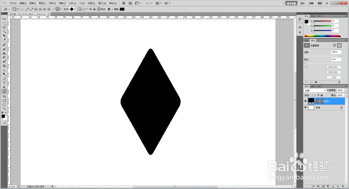Click the 浓度 percentage input field
This screenshot has width=349, height=189.
pos(336,52)
